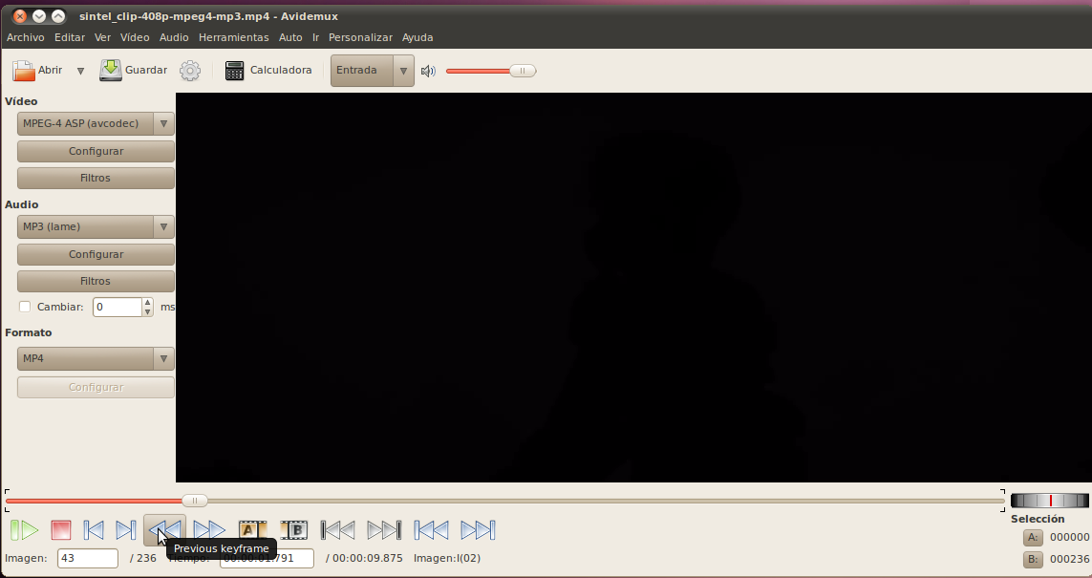Screen dimensions: 1092x578
Task: Open the Editar menu
Action: click(x=70, y=37)
